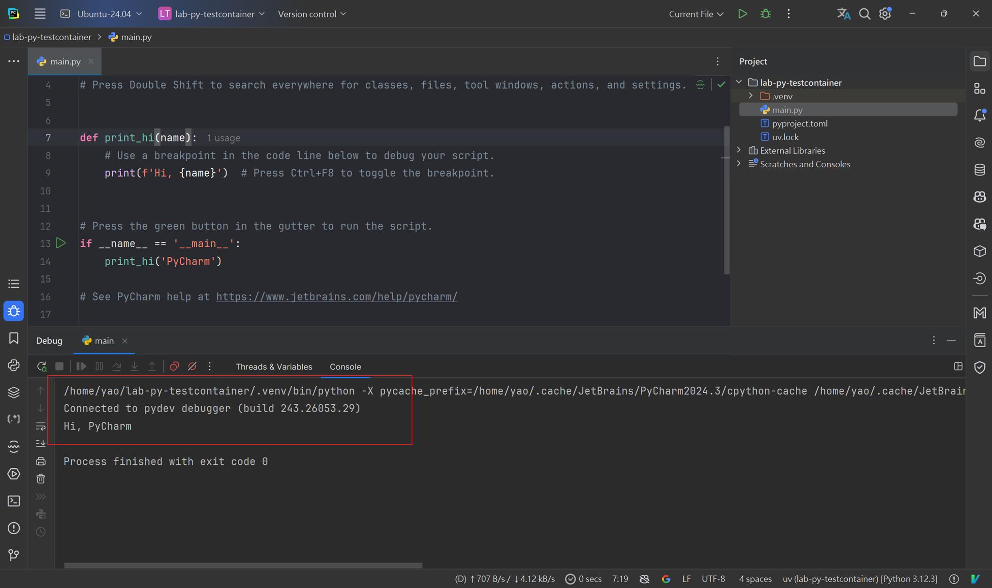Toggle soft-wrap in the console
992x588 pixels.
pos(41,426)
